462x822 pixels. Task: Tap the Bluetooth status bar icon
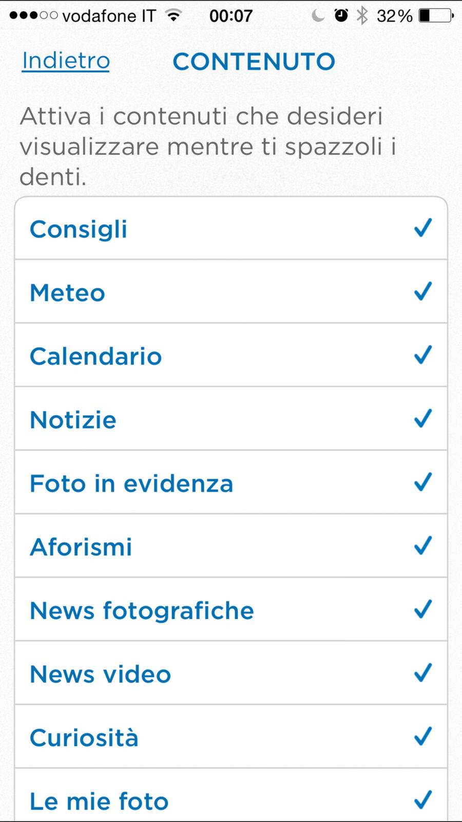tap(362, 16)
